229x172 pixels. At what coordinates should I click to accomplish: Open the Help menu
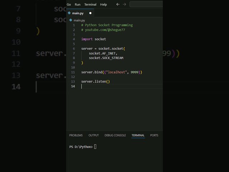(x=103, y=5)
